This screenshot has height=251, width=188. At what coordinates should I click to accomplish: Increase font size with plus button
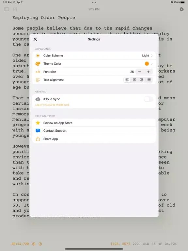click(x=148, y=72)
